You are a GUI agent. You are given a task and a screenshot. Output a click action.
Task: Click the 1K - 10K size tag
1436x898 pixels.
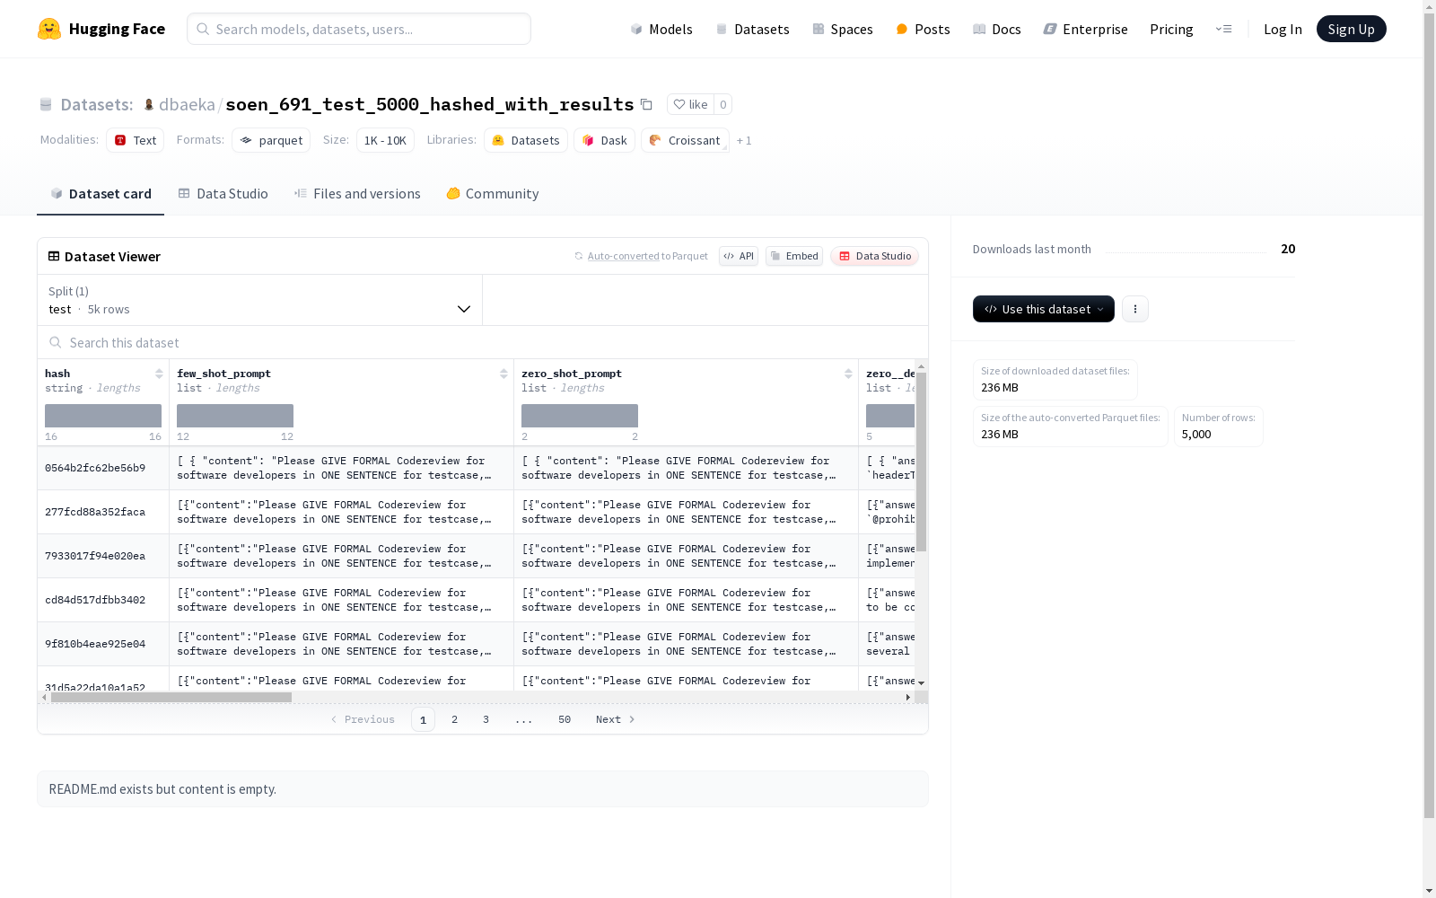tap(385, 140)
